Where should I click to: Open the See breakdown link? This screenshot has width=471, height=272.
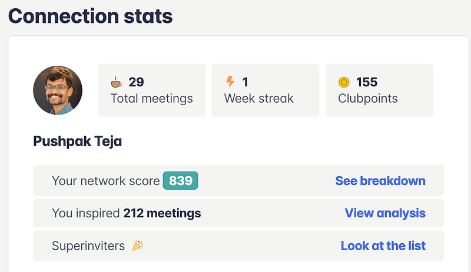coord(380,181)
